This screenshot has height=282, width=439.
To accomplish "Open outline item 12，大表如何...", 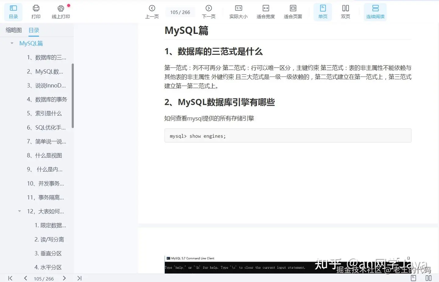I will click(45, 211).
